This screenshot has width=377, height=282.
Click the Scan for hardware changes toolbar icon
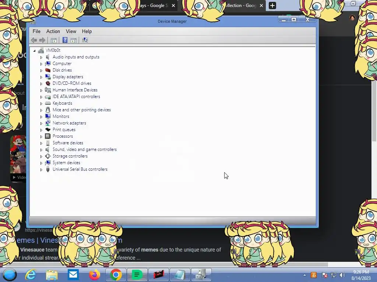85,40
